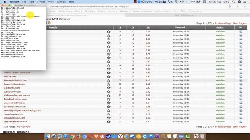The image size is (250, 140).
Task: Sort the table by the CF column
Action: pyautogui.click(x=120, y=28)
